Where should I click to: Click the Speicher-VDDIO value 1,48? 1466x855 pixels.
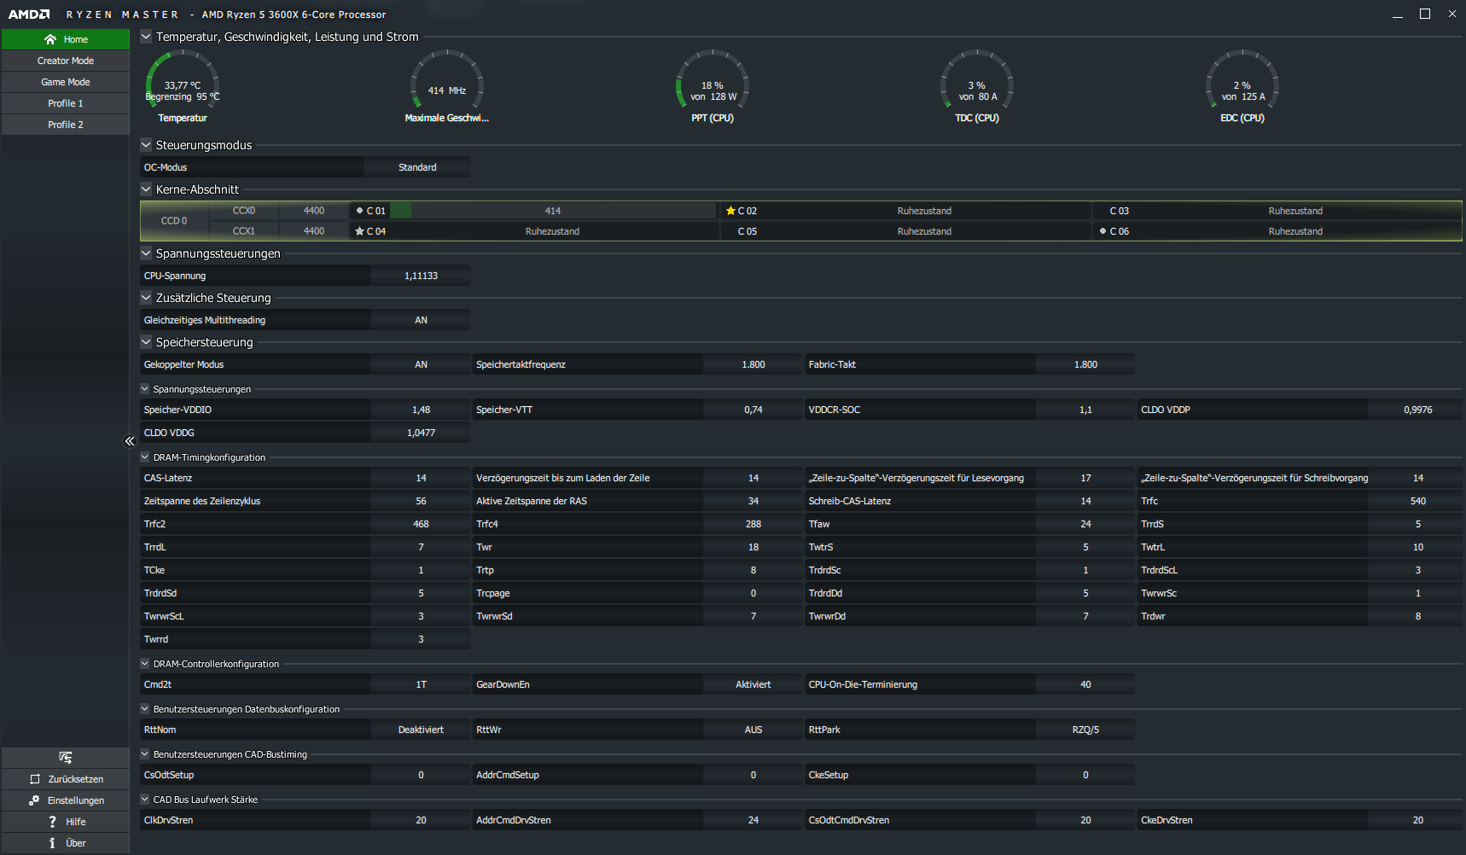(421, 410)
